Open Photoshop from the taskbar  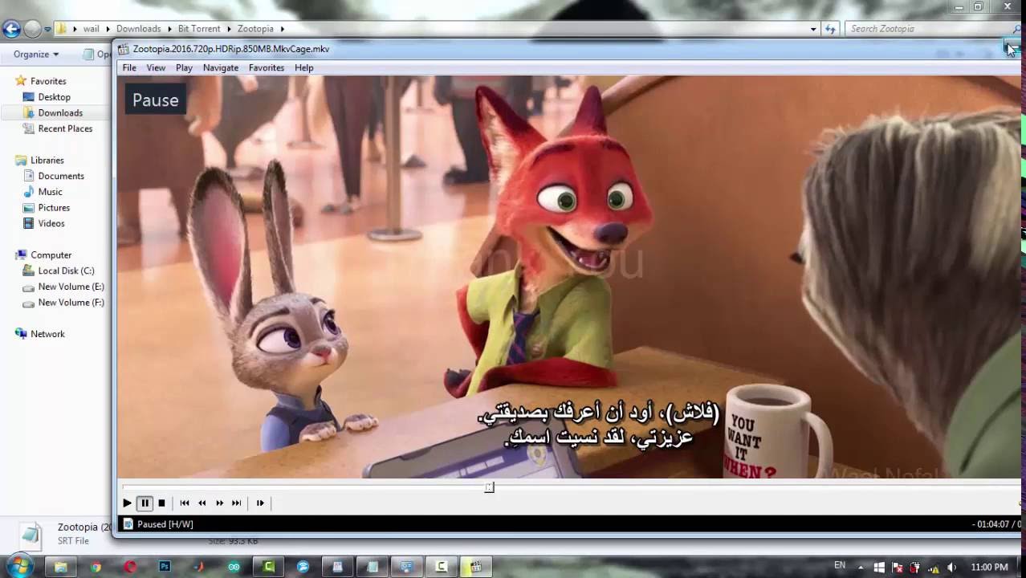(165, 567)
